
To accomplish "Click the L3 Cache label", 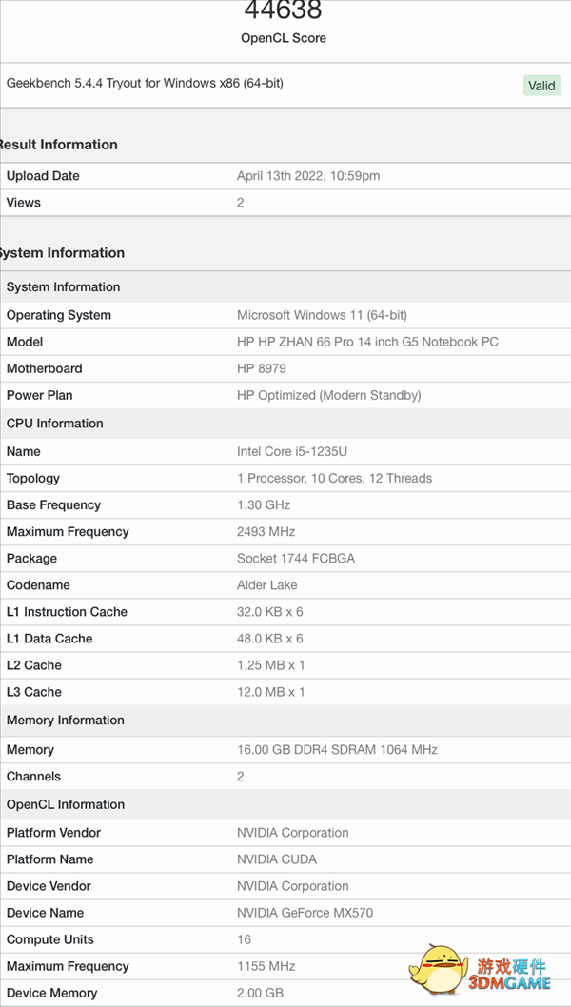I will tap(34, 692).
